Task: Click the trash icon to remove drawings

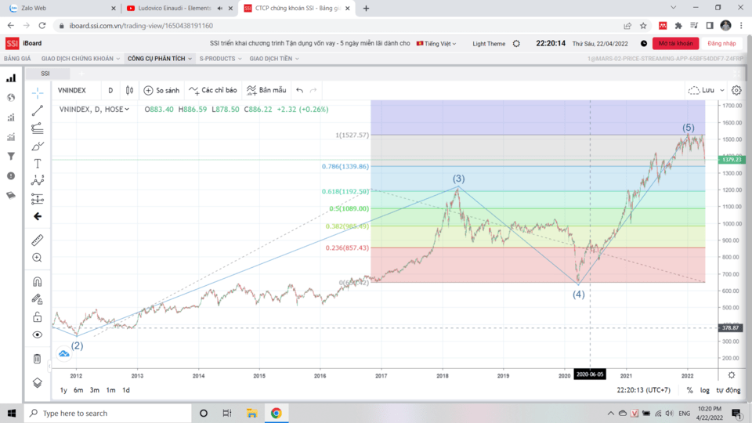Action: (37, 359)
